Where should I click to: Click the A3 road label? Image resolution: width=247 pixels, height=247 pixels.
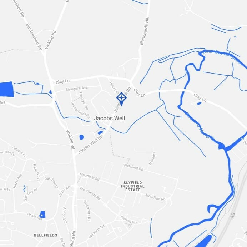click(233, 215)
